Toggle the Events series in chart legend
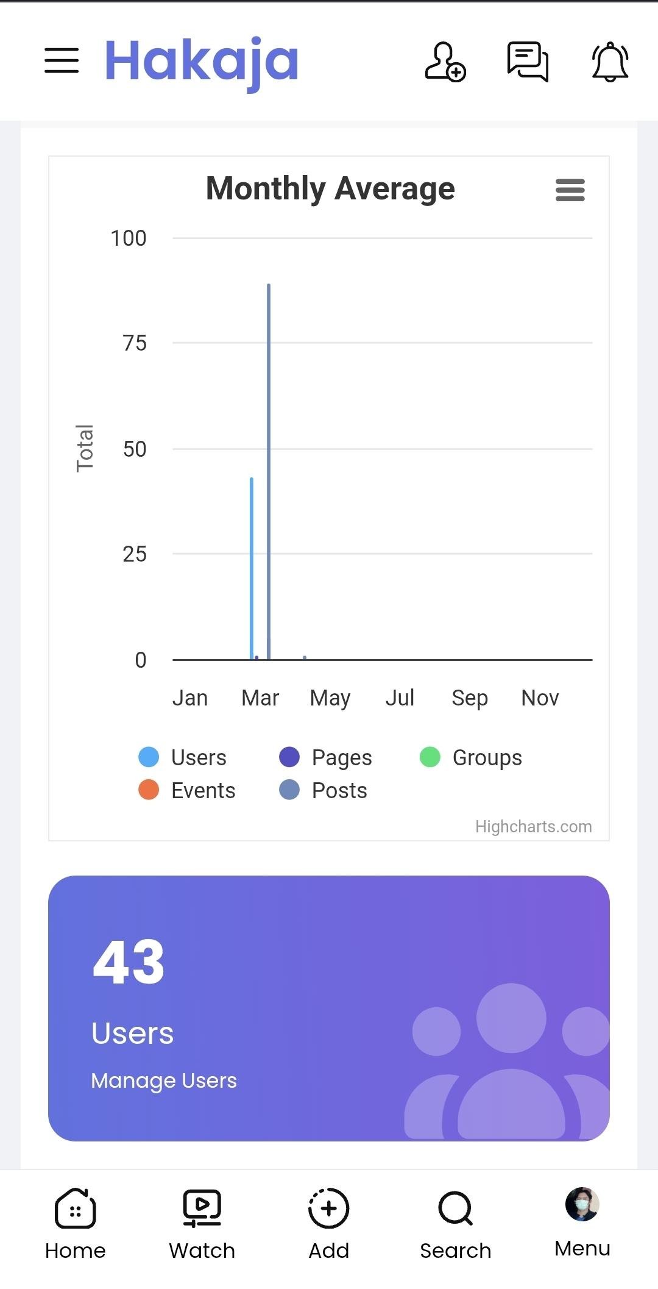658x1289 pixels. [x=188, y=790]
